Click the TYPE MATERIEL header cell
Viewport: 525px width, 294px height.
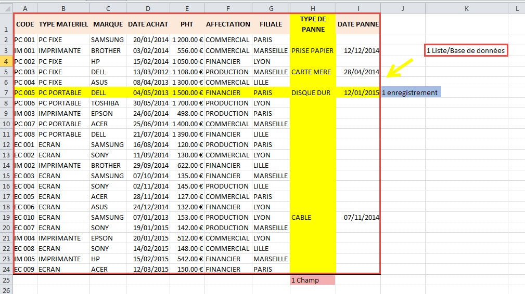tap(63, 24)
